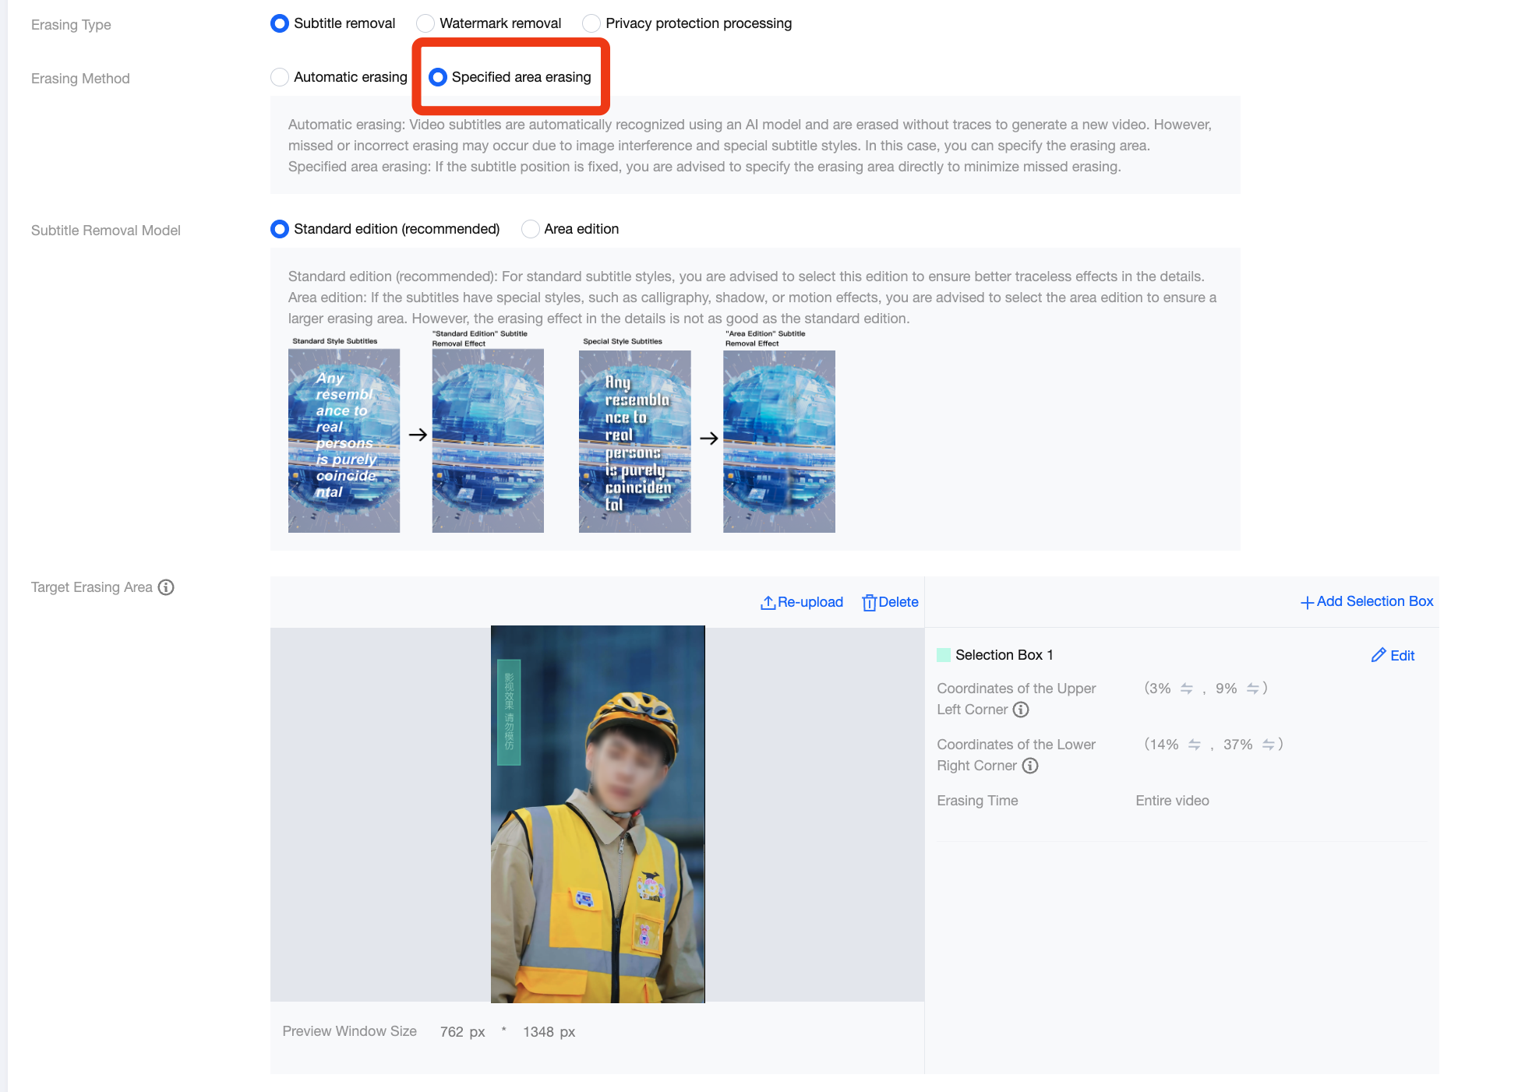Click the Delete trash icon
Image resolution: width=1518 pixels, height=1092 pixels.
coord(869,602)
